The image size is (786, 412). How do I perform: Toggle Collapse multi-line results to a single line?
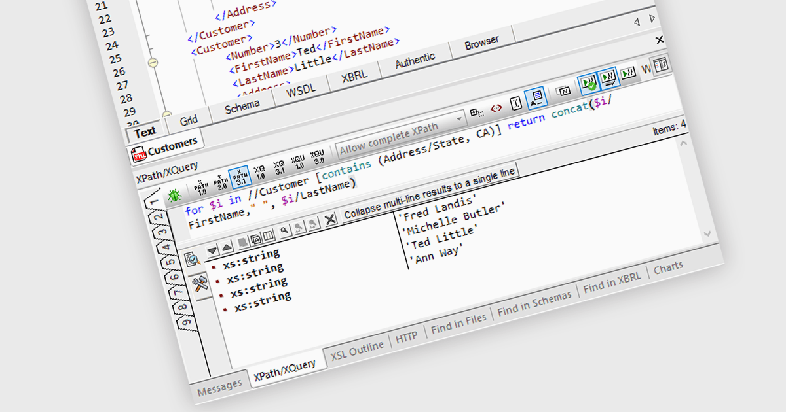tap(429, 193)
